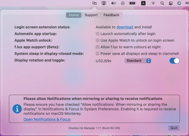Enable Launch automatically after login
Image resolution: width=189 pixels, height=136 pixels.
point(98,34)
